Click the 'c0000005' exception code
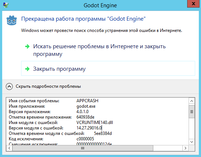The height and width of the screenshot is (157, 201). 85,139
